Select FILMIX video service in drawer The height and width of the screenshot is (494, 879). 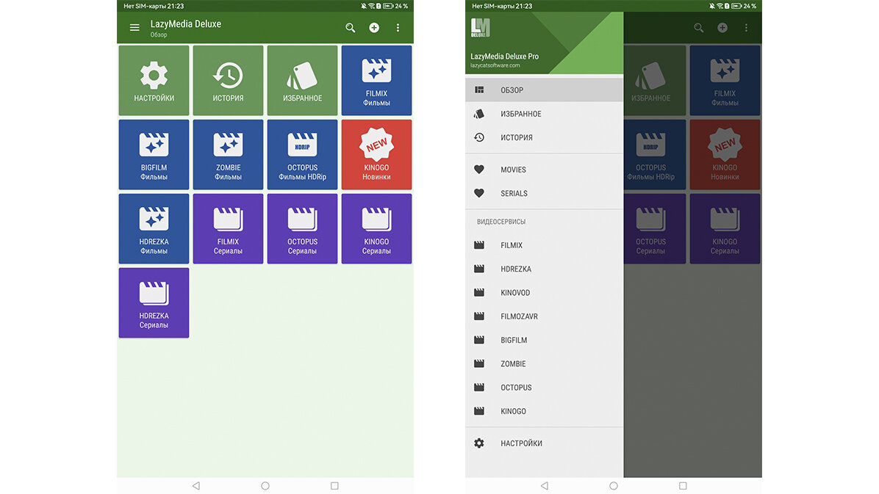[x=544, y=244]
